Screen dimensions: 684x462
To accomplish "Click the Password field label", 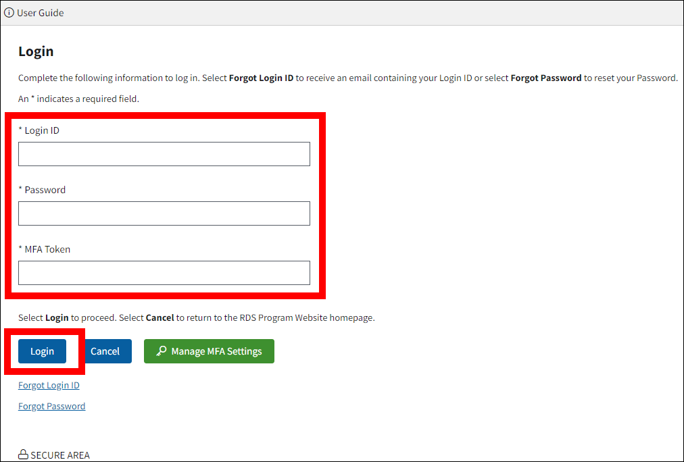I will pos(45,190).
